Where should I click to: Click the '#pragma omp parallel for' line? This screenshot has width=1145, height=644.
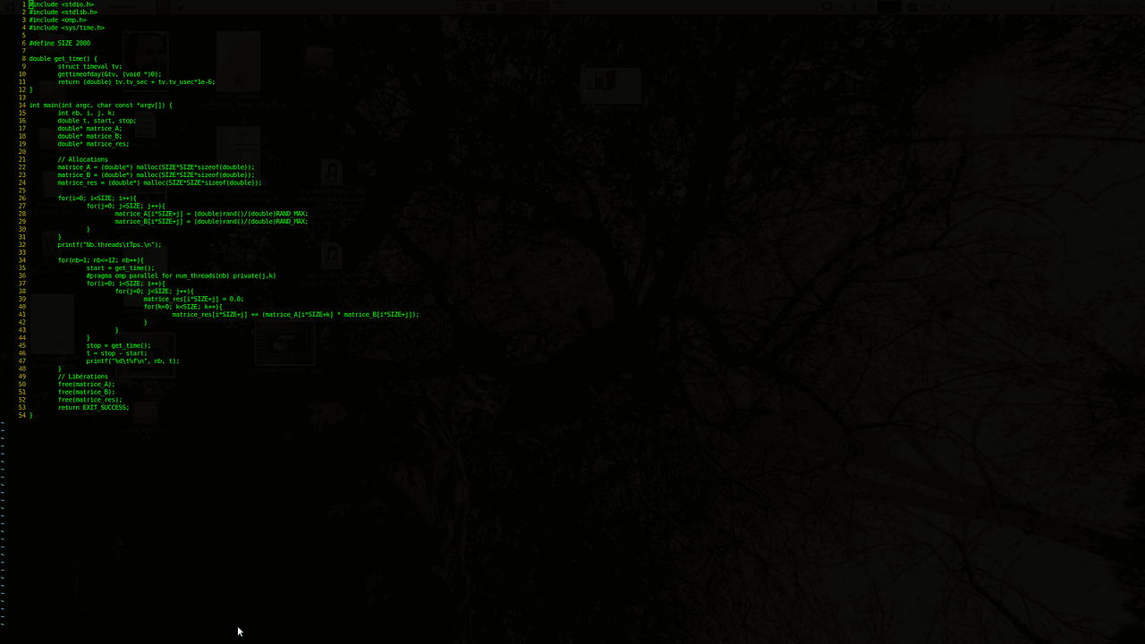point(181,275)
